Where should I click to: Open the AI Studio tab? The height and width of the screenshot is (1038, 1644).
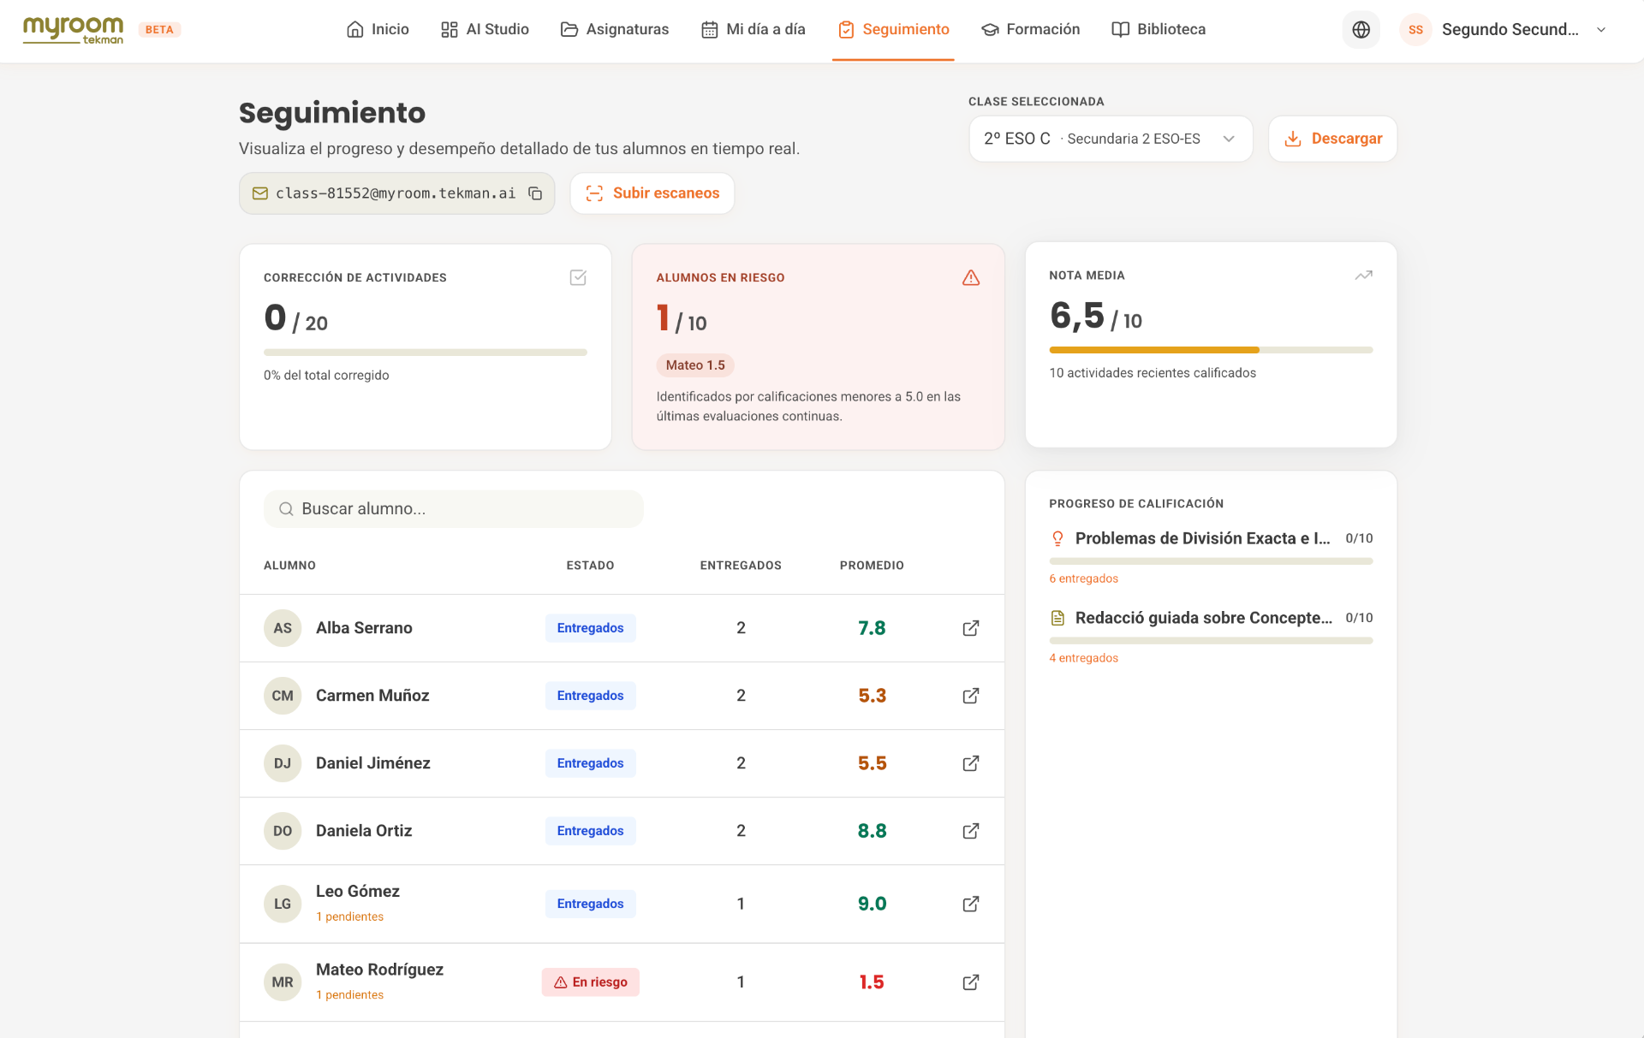(485, 30)
